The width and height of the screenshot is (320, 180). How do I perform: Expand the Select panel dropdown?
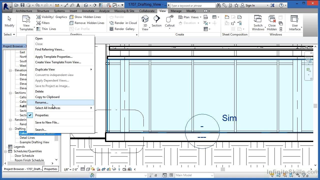pos(9,34)
